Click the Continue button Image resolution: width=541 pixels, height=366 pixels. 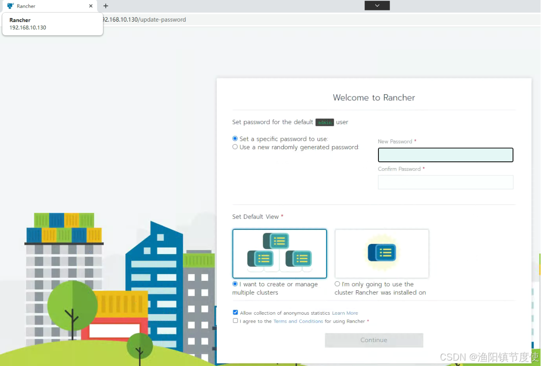point(373,340)
